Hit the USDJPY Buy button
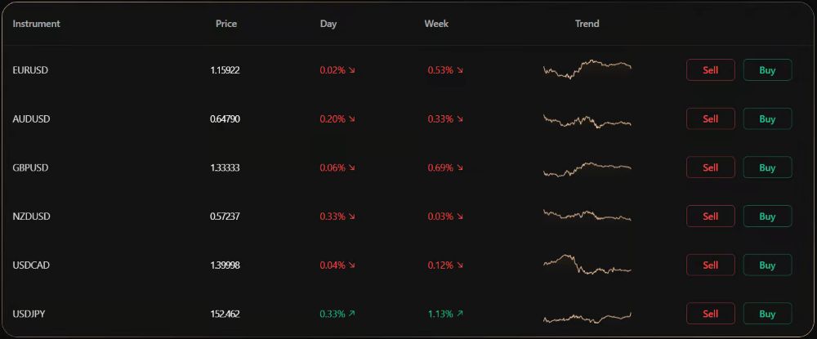The height and width of the screenshot is (339, 817). coord(767,314)
